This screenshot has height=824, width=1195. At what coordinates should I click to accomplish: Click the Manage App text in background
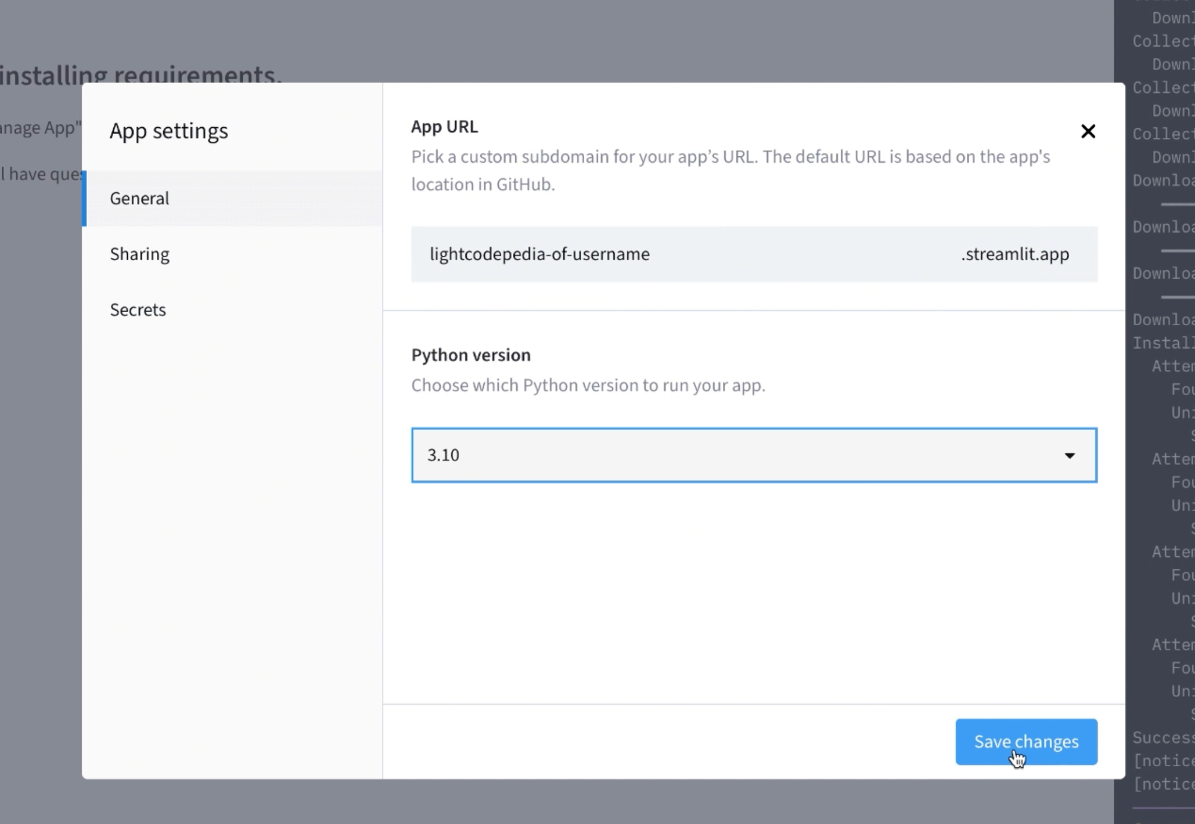tap(40, 128)
